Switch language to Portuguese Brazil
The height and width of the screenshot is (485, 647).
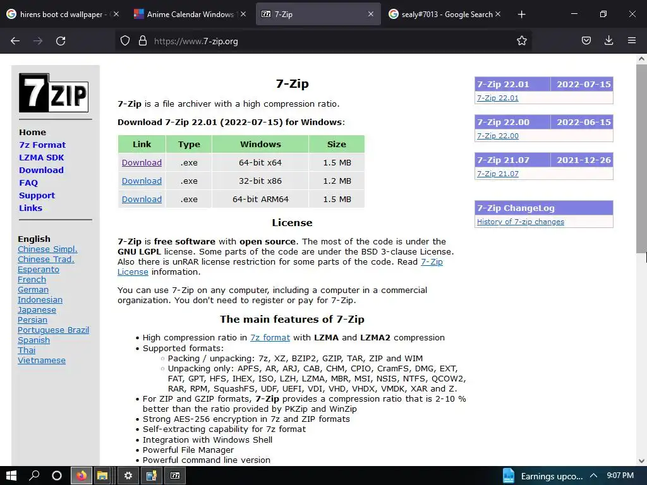[53, 330]
